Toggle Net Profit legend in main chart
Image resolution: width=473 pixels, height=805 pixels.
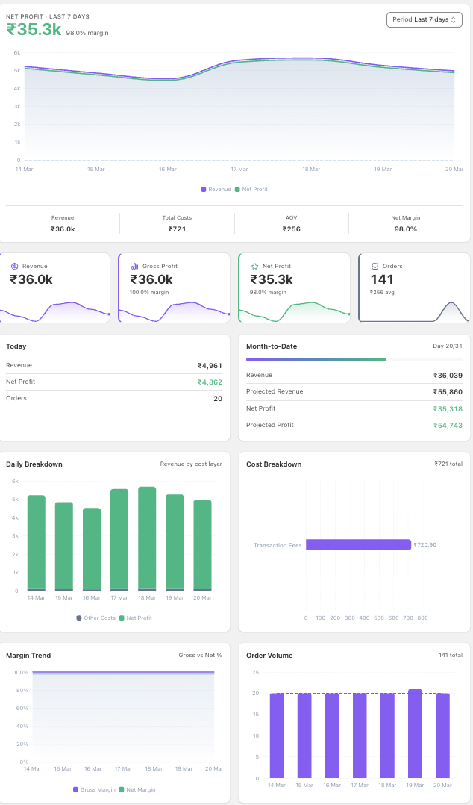(x=251, y=190)
